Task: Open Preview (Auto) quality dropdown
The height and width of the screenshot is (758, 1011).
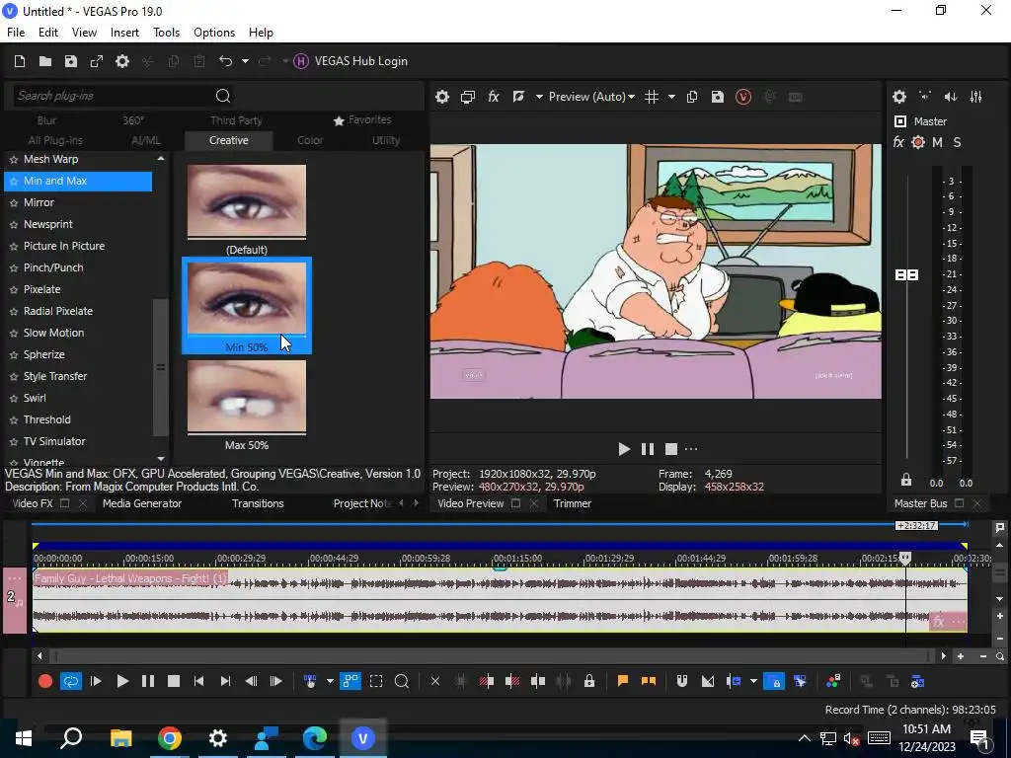Action: [591, 97]
